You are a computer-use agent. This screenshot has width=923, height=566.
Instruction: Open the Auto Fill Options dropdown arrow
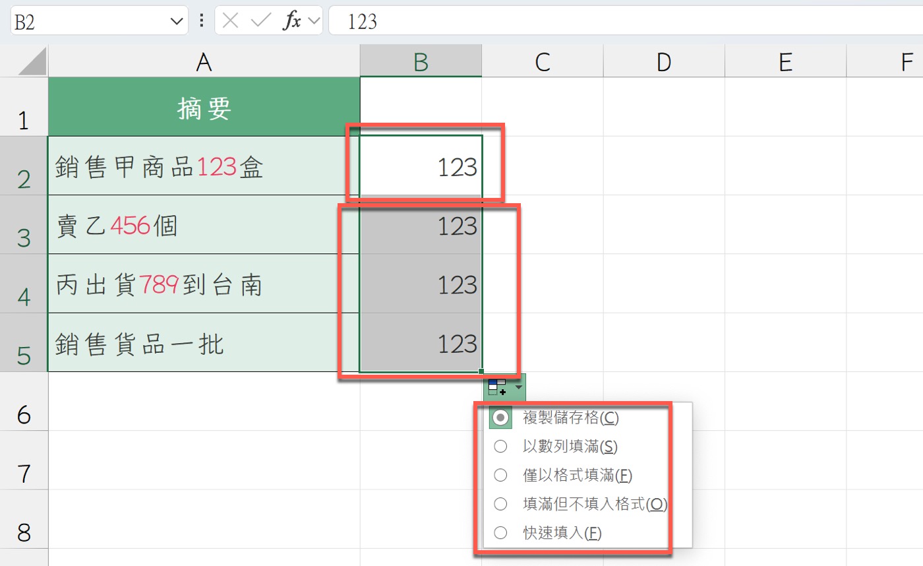(518, 388)
